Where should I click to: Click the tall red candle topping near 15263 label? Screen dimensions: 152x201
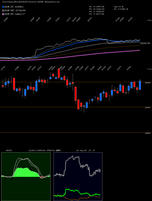click(59, 73)
